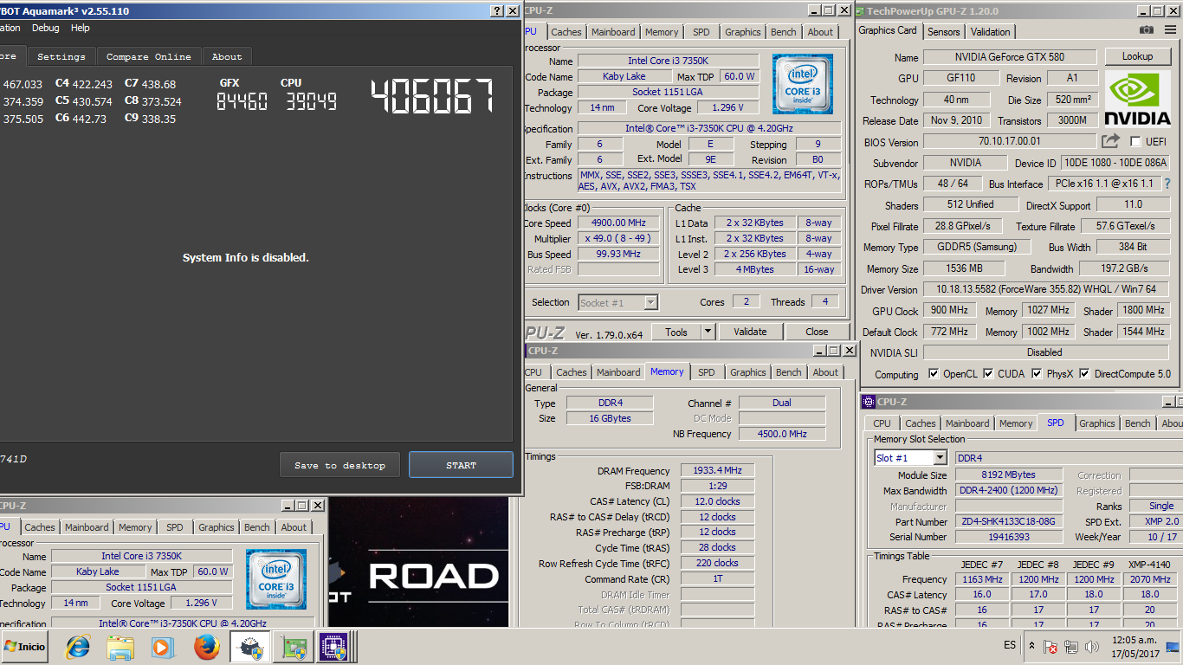Open the Tools dropdown arrow in CPU-Z
The image size is (1183, 665).
point(708,332)
